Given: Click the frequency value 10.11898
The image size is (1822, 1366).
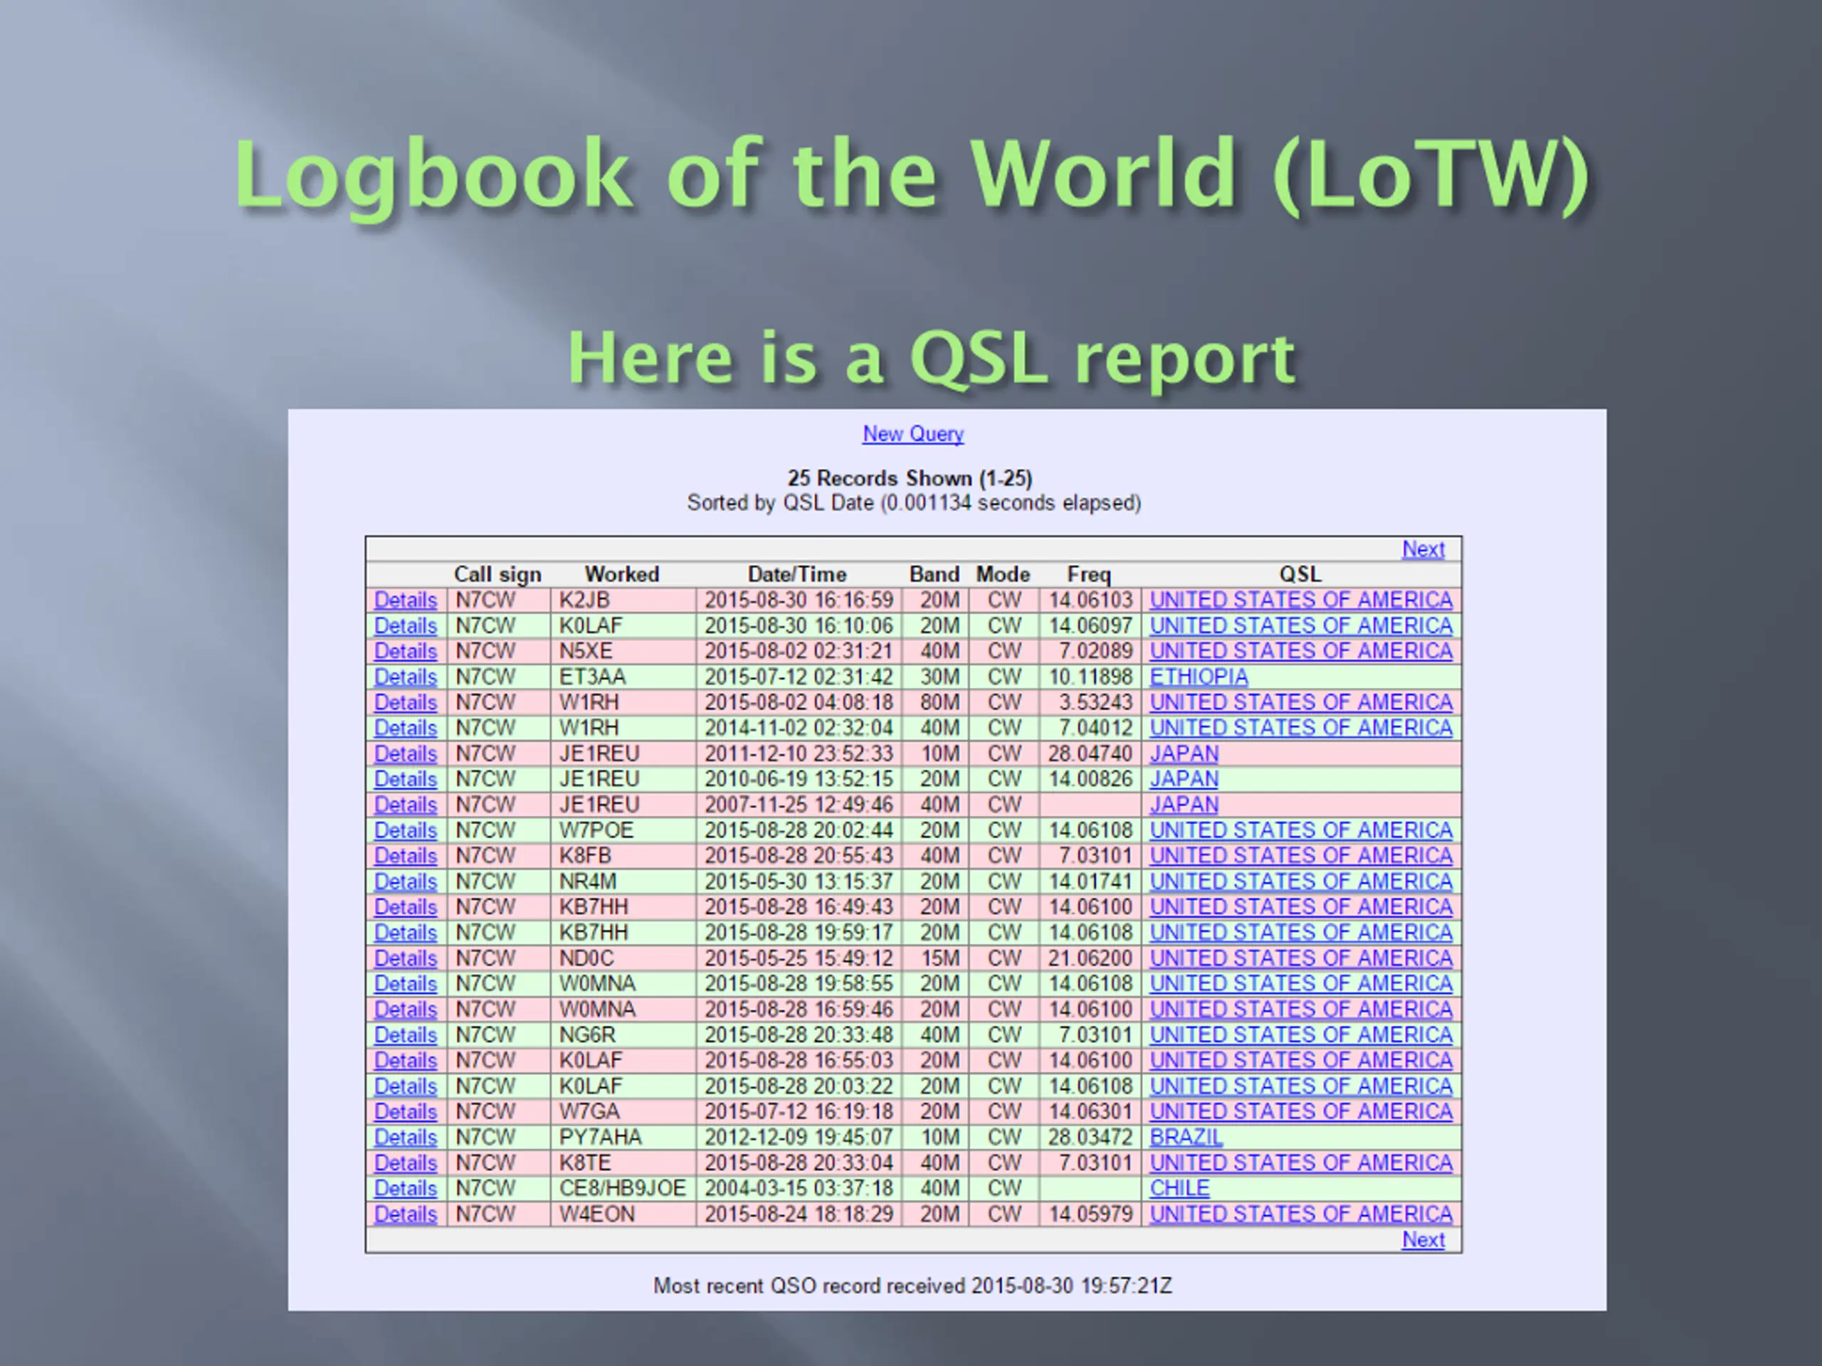Looking at the screenshot, I should point(1090,677).
